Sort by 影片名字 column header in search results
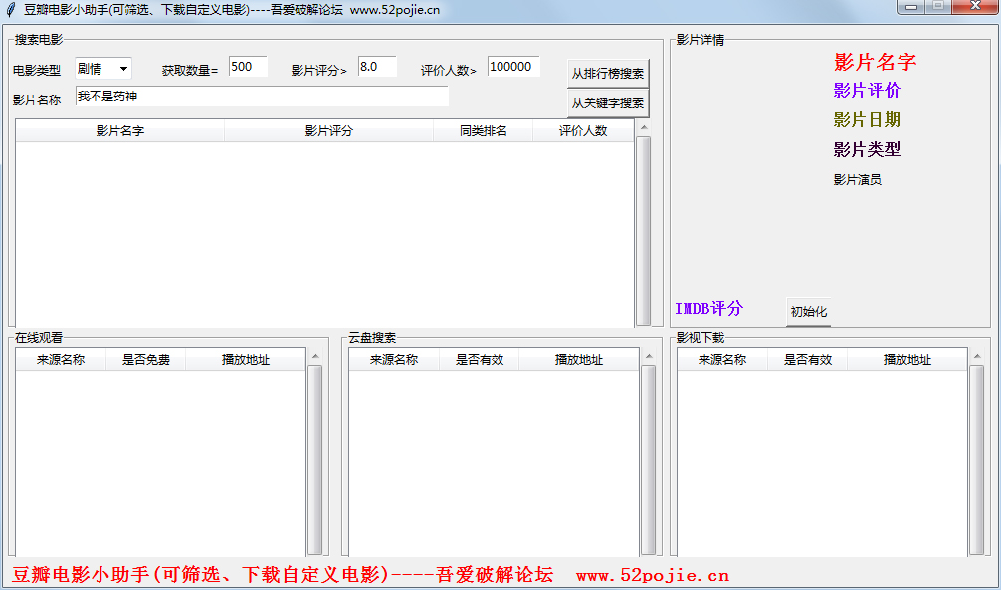The image size is (1001, 590). pyautogui.click(x=119, y=131)
